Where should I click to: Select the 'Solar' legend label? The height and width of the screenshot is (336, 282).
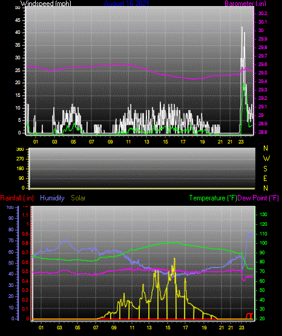click(78, 198)
